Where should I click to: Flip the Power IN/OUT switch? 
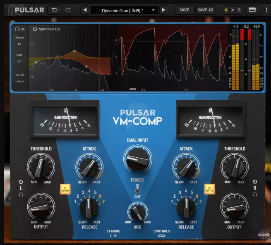[138, 191]
